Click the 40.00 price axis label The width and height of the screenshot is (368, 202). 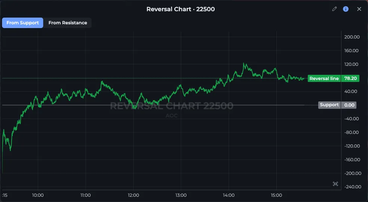tap(351, 91)
